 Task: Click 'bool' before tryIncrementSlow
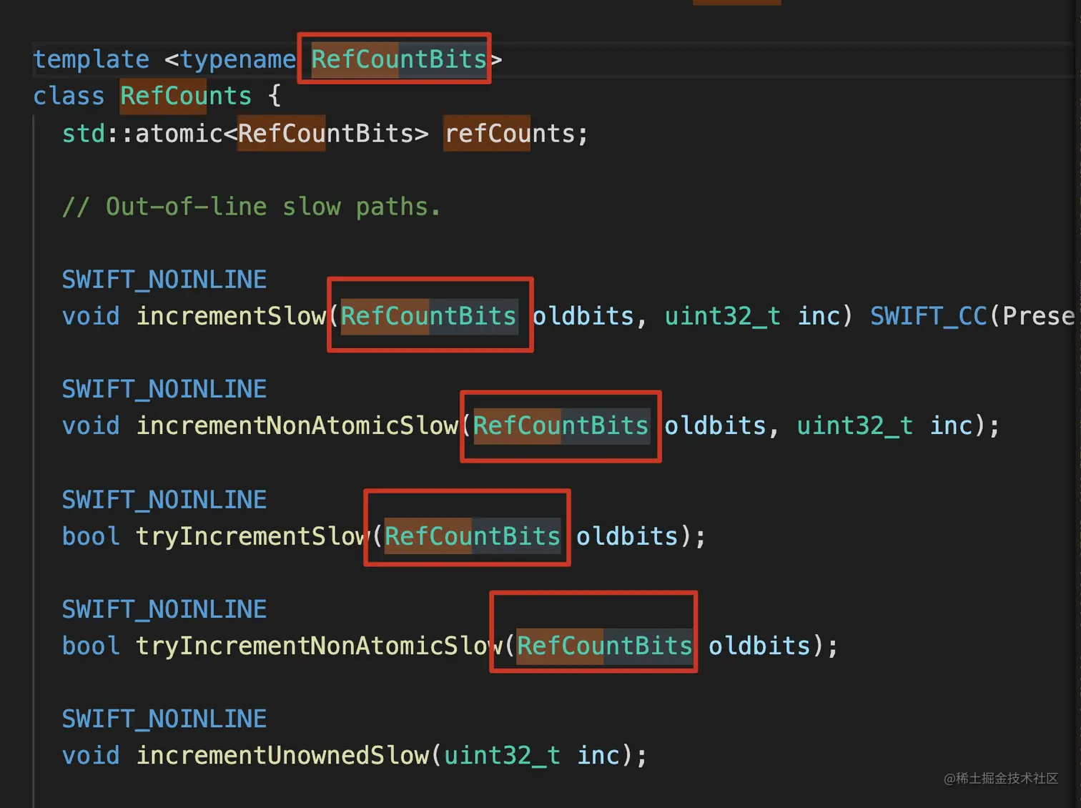pos(91,536)
